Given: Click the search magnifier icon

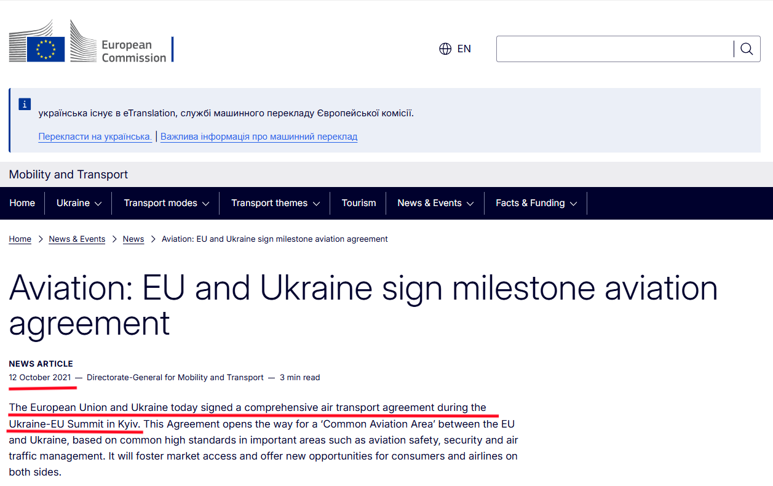Looking at the screenshot, I should click(746, 49).
